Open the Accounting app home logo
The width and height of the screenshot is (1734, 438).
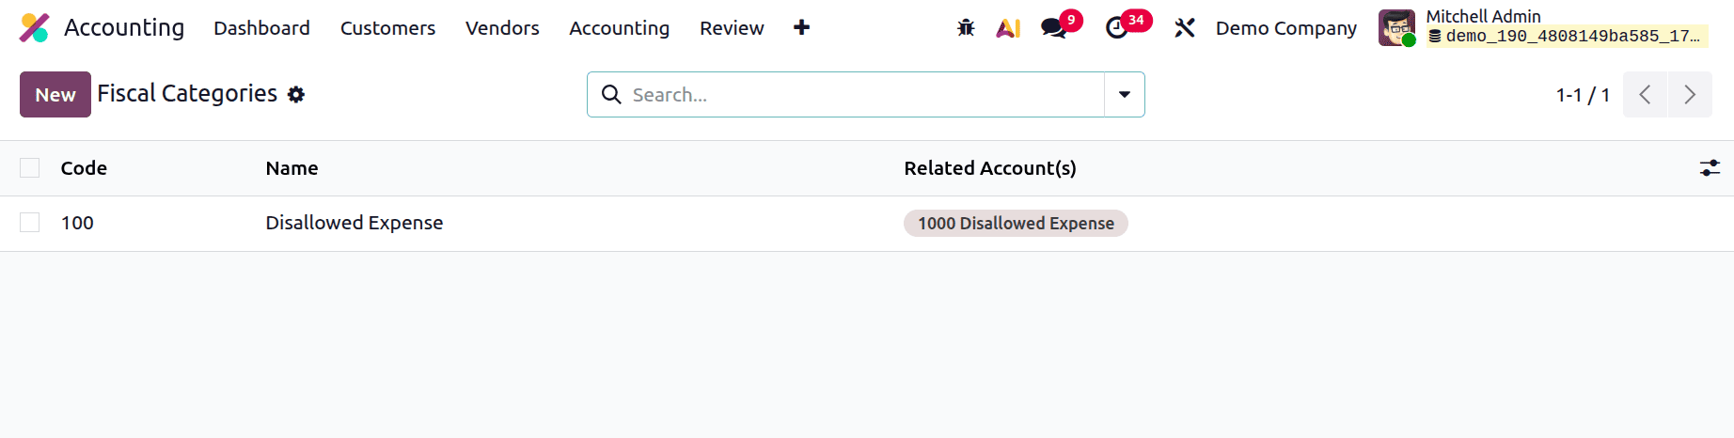(x=34, y=28)
